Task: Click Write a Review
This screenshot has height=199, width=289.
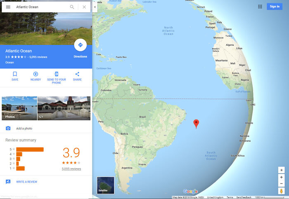Action: click(x=27, y=182)
